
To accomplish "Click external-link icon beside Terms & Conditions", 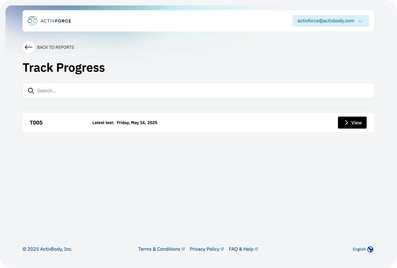I will [183, 249].
